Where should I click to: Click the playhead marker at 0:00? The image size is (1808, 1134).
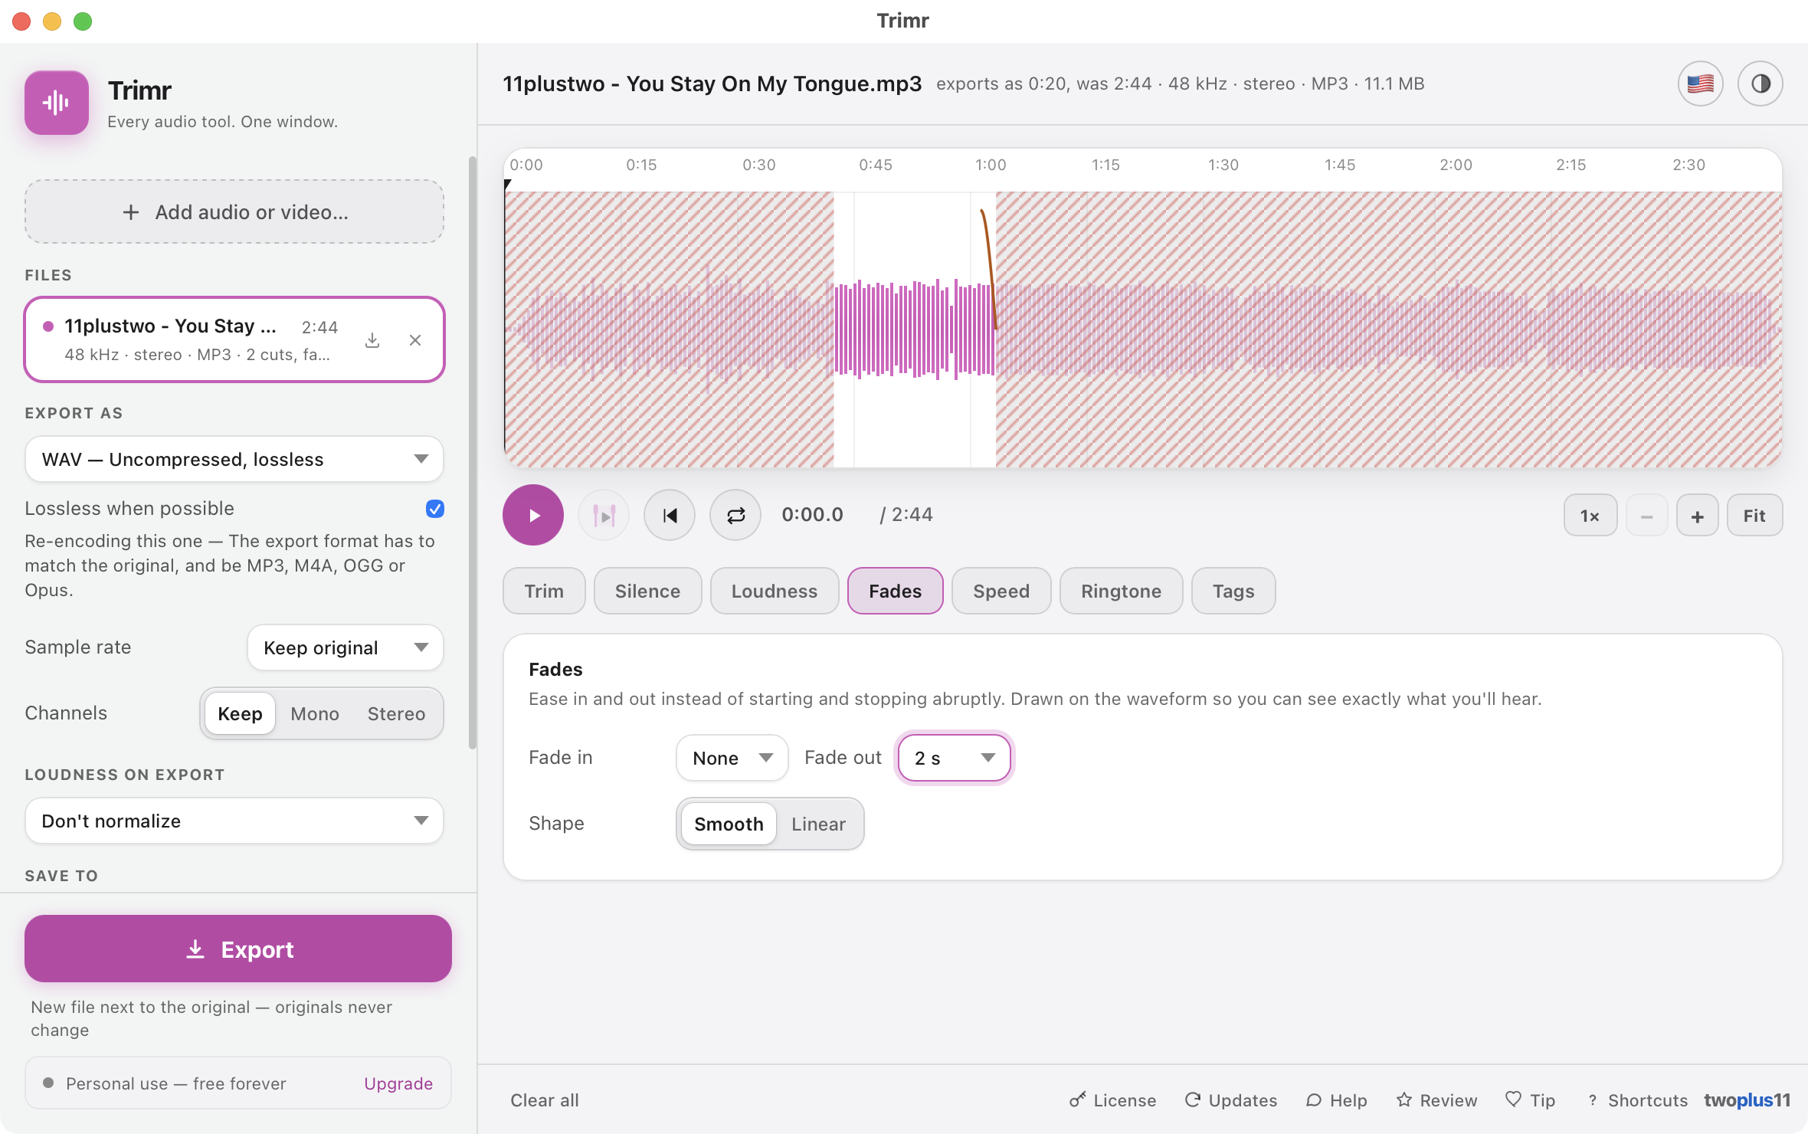[507, 185]
